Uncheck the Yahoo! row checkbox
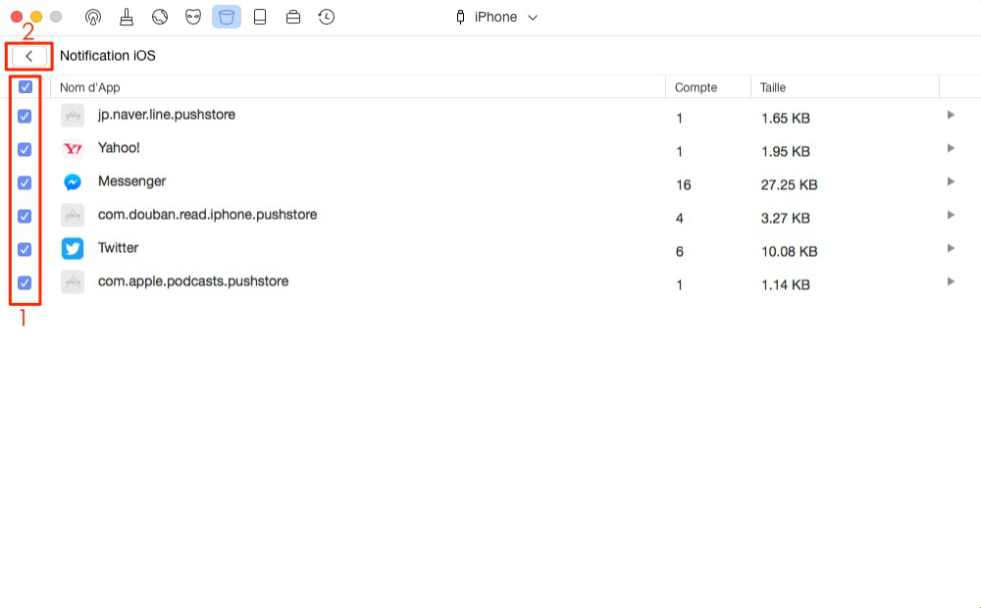The height and width of the screenshot is (608, 981). coord(25,149)
